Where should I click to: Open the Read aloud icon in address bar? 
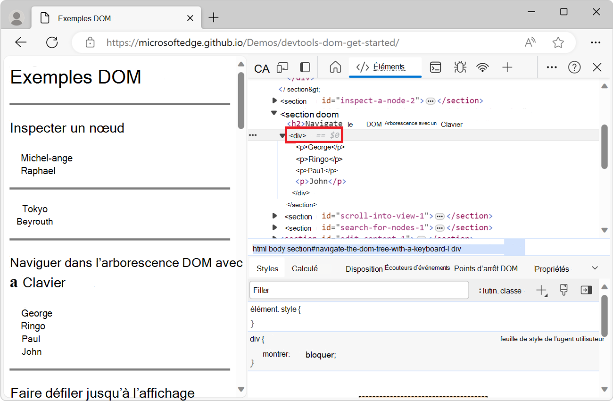(530, 42)
